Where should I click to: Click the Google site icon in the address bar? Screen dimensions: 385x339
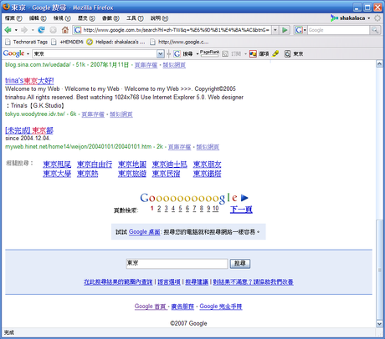[x=78, y=30]
